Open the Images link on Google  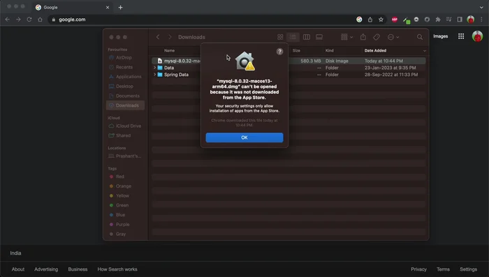[x=440, y=36]
